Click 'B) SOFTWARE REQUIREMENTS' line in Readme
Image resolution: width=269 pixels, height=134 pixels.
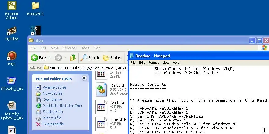[x=159, y=112]
